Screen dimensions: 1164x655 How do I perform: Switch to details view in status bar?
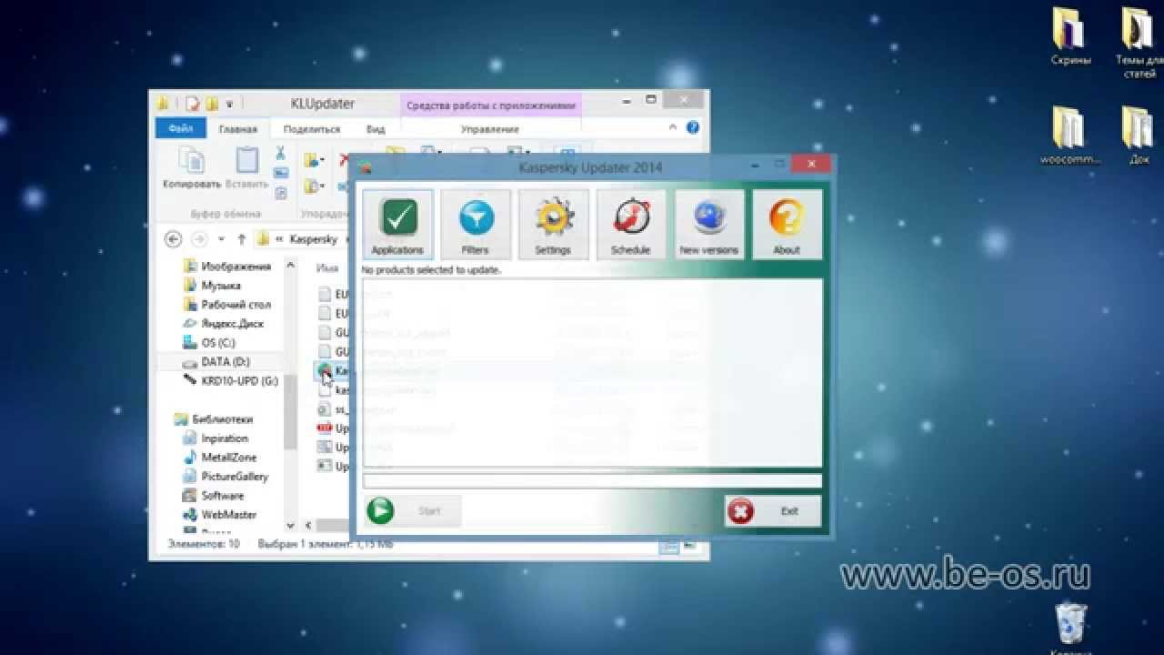click(668, 546)
